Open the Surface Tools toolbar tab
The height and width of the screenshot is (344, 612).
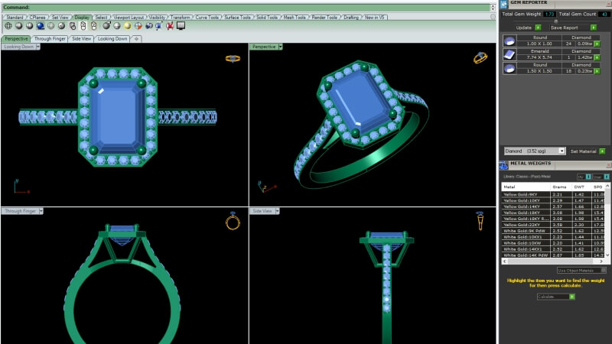coord(237,17)
